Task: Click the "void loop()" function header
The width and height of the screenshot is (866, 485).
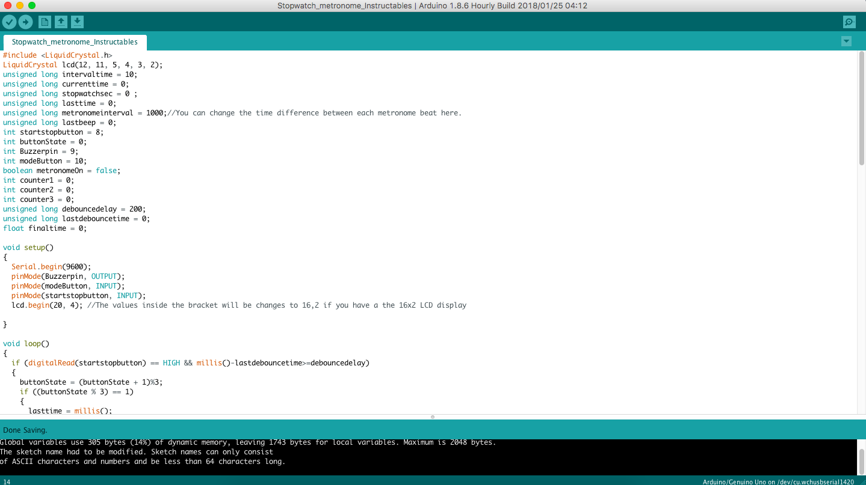Action: 26,344
